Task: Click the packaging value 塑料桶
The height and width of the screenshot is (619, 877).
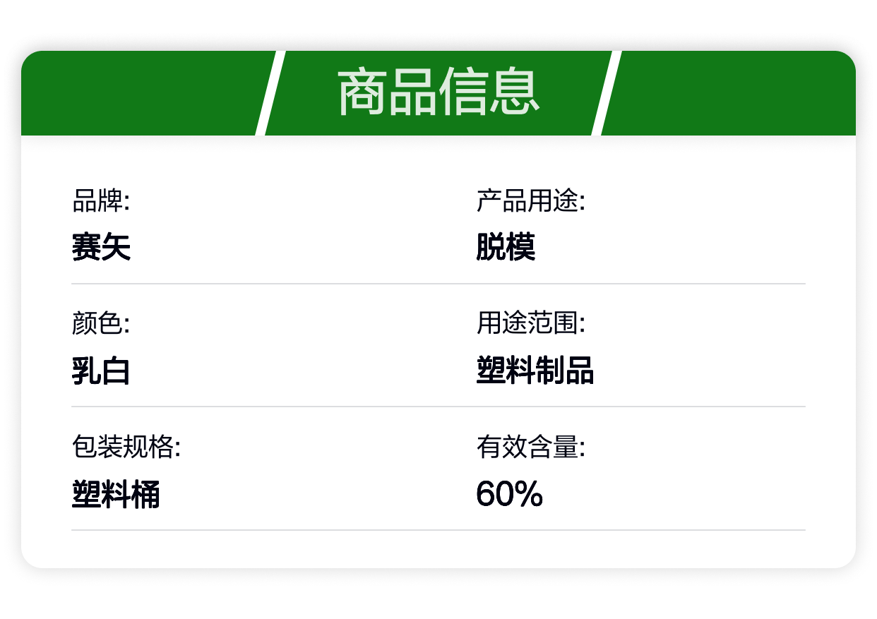Action: [116, 494]
